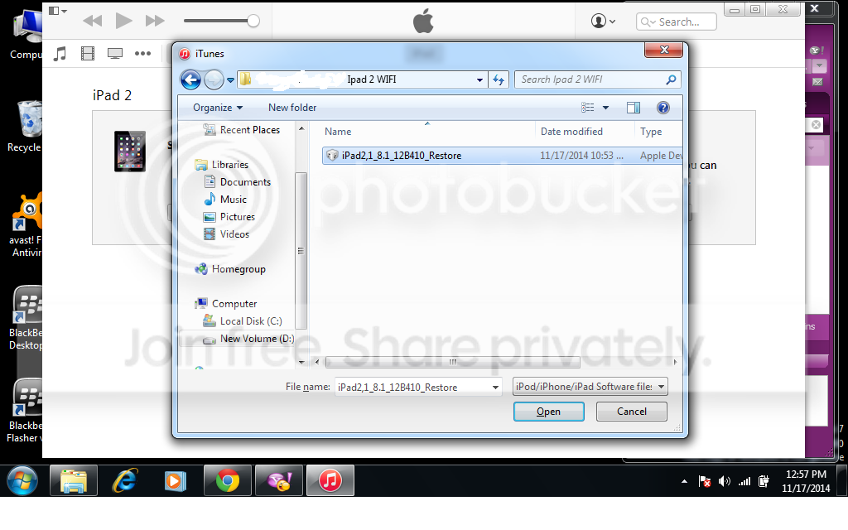Go to previous track in iTunes
The height and width of the screenshot is (530, 848).
(x=93, y=21)
